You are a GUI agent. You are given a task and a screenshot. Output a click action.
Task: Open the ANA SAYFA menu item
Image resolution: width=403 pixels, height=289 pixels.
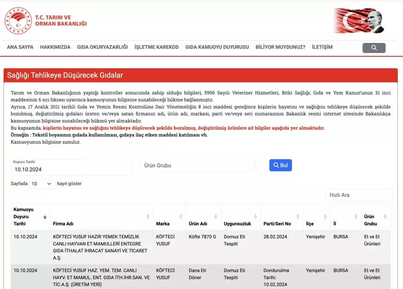(20, 47)
